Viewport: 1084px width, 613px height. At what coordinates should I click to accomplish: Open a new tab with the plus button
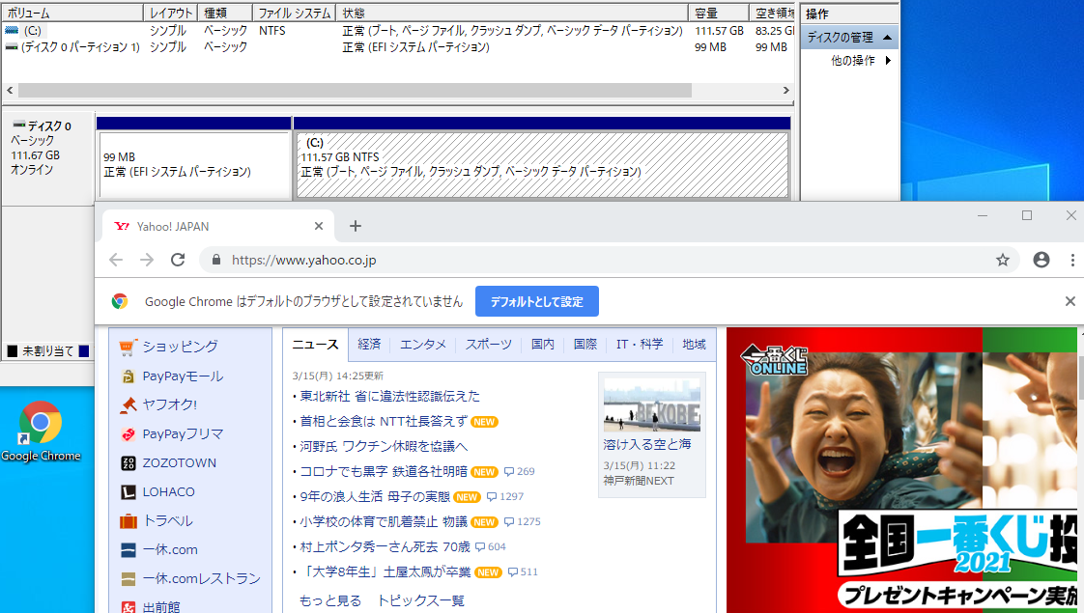356,226
